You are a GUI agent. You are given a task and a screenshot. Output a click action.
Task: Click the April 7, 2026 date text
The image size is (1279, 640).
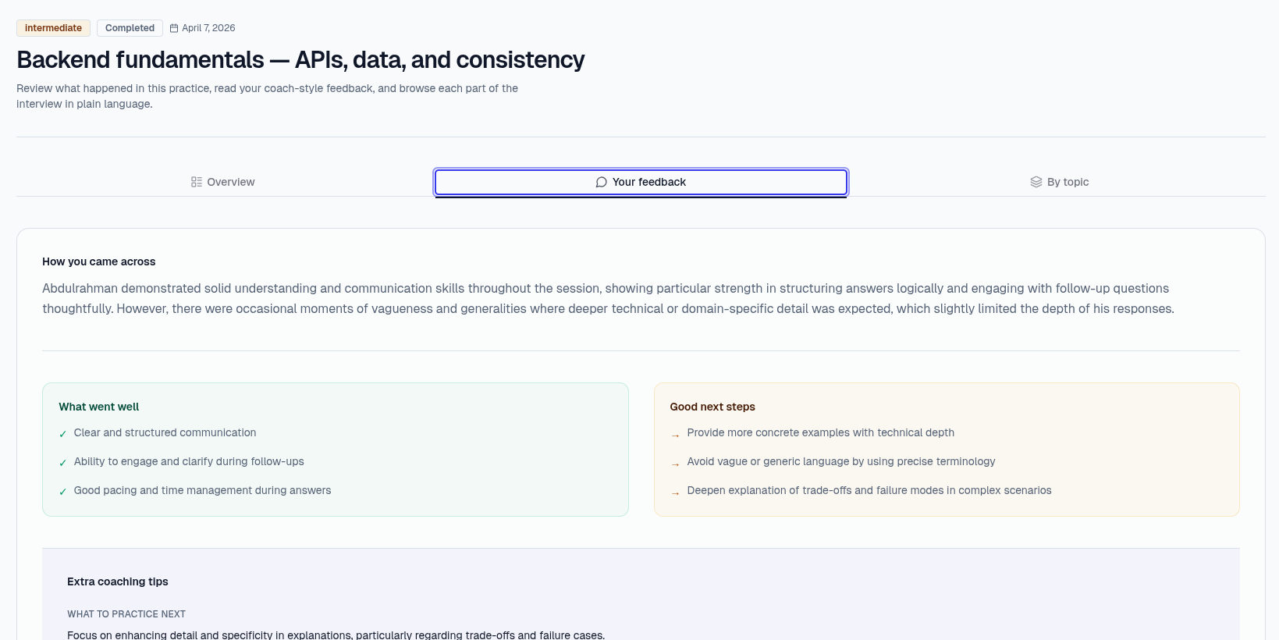tap(208, 28)
